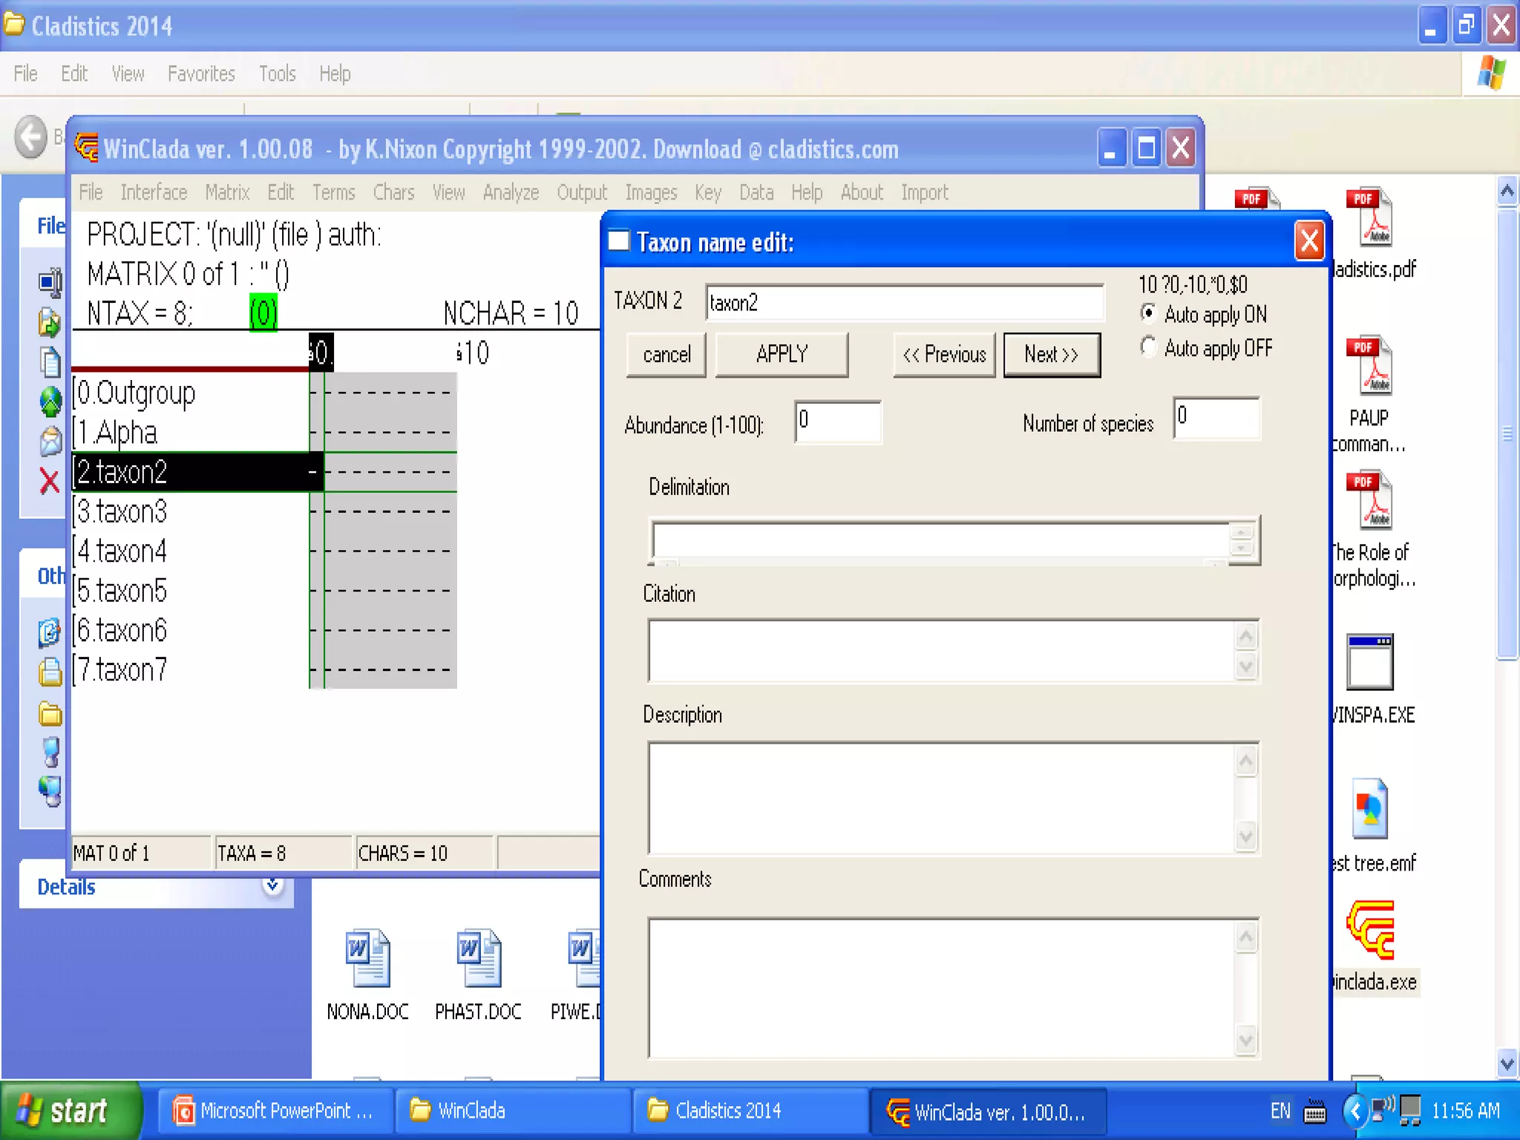Open the WINSPA.EXE application icon
This screenshot has height=1140, width=1520.
[x=1370, y=662]
